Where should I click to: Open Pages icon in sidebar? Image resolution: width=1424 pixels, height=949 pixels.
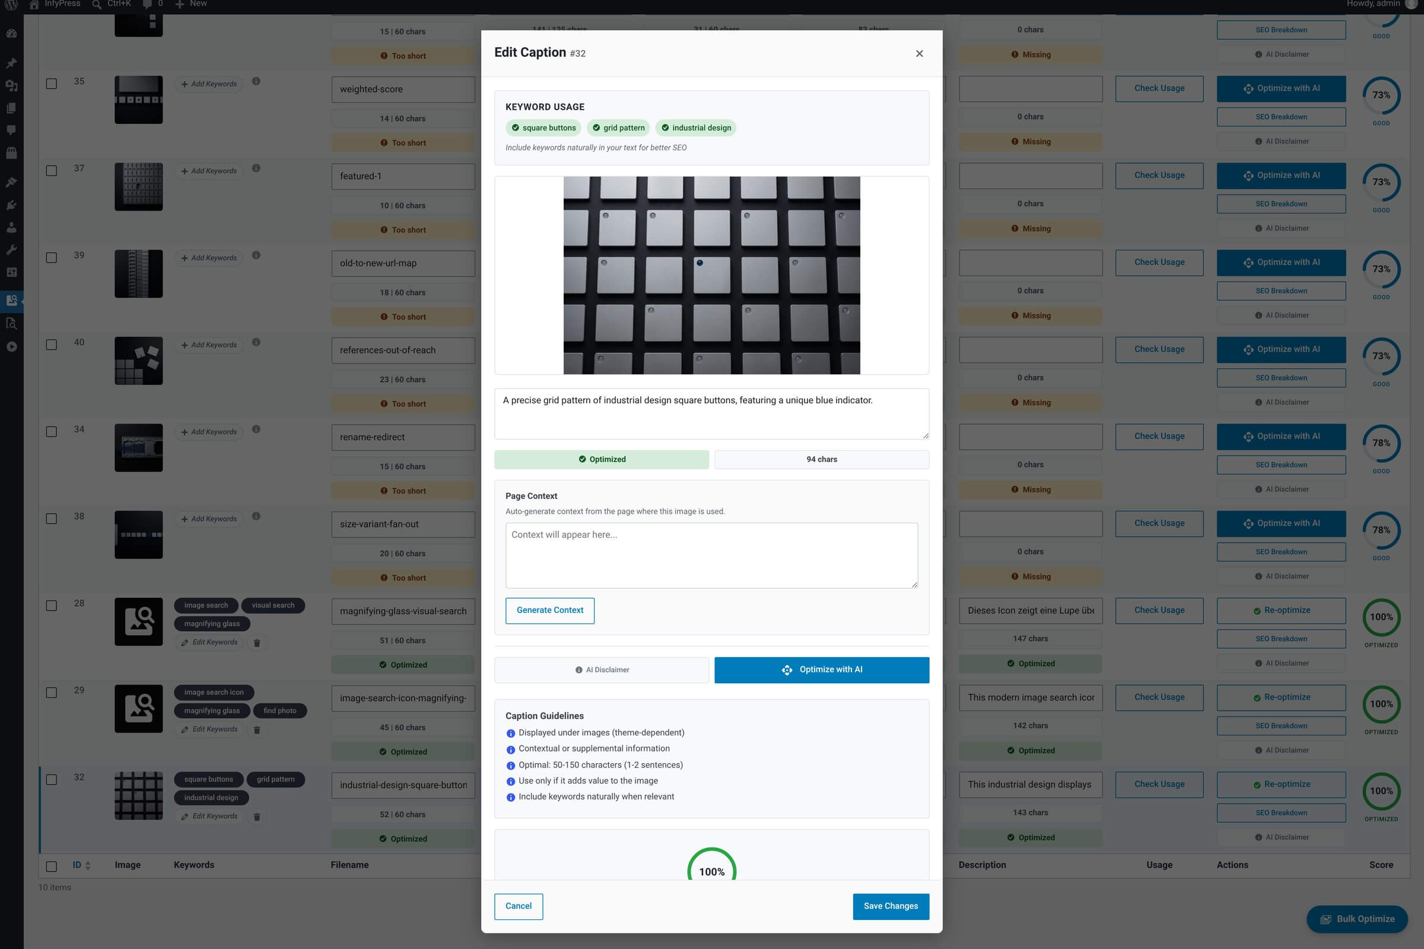click(11, 108)
